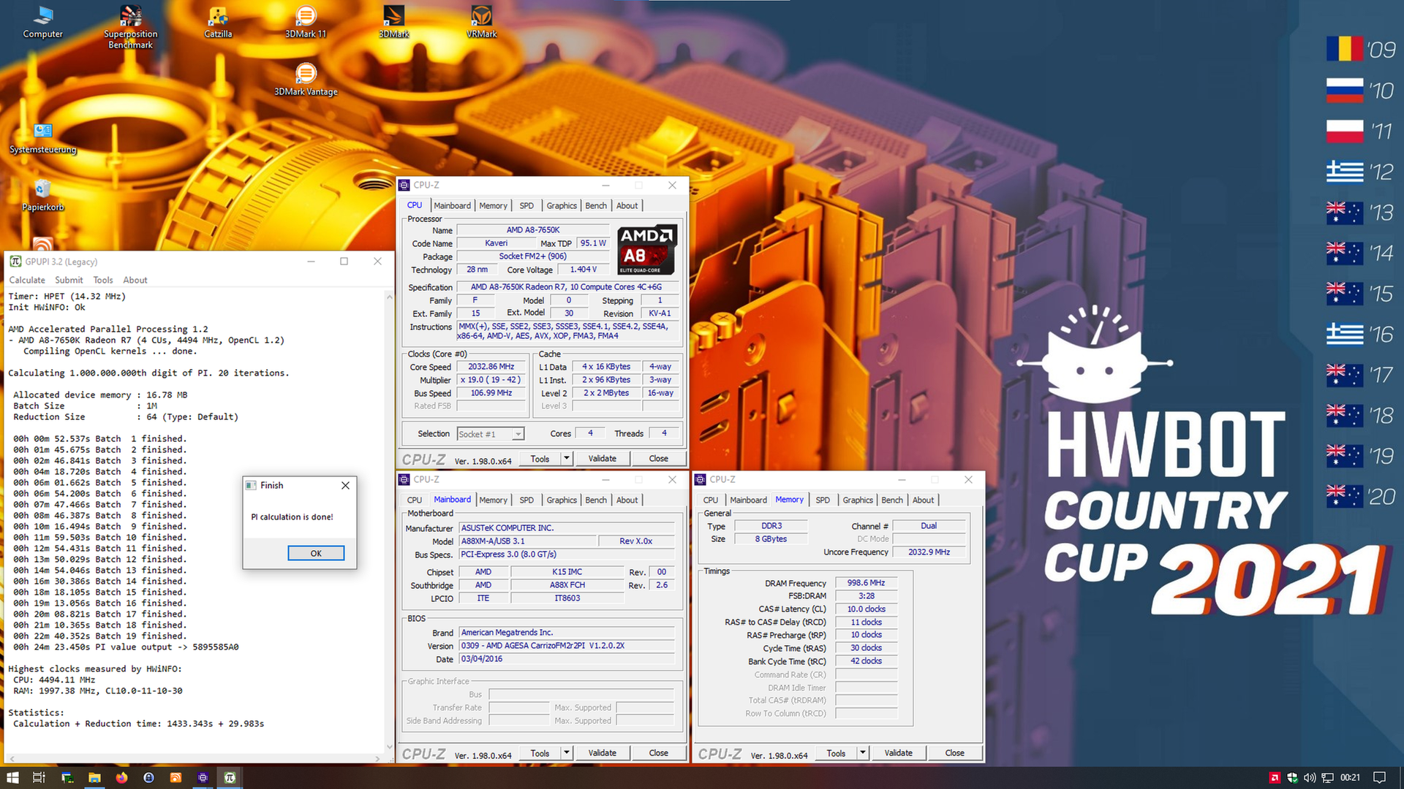The width and height of the screenshot is (1404, 789).
Task: Click the '2032.86 MHz' core speed value
Action: coord(491,367)
